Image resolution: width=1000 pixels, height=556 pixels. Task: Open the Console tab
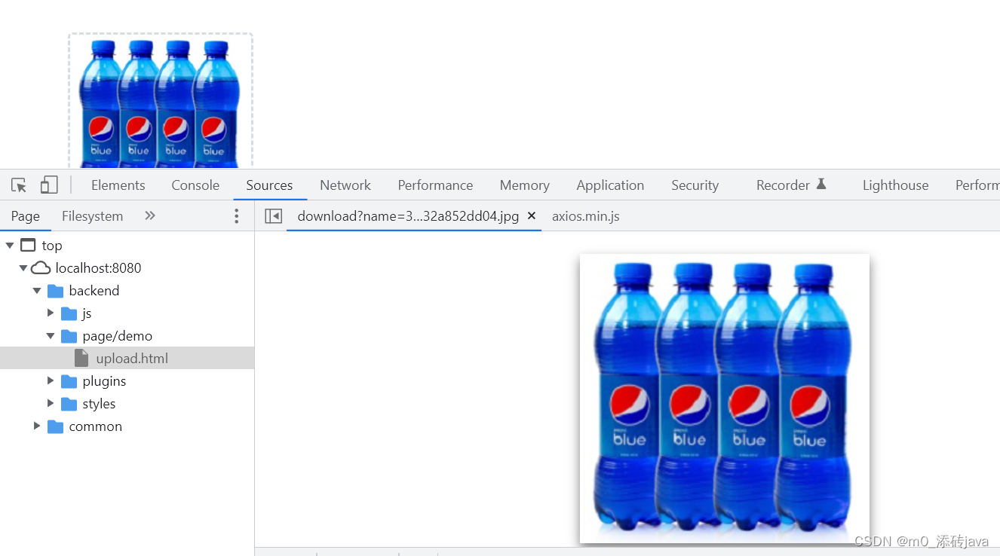[195, 185]
